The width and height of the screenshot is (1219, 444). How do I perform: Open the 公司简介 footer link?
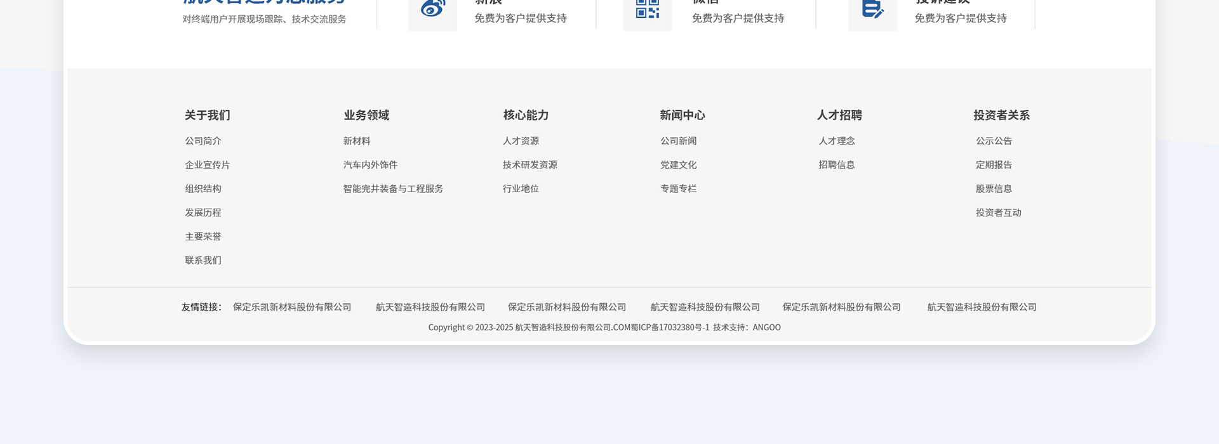pyautogui.click(x=203, y=141)
